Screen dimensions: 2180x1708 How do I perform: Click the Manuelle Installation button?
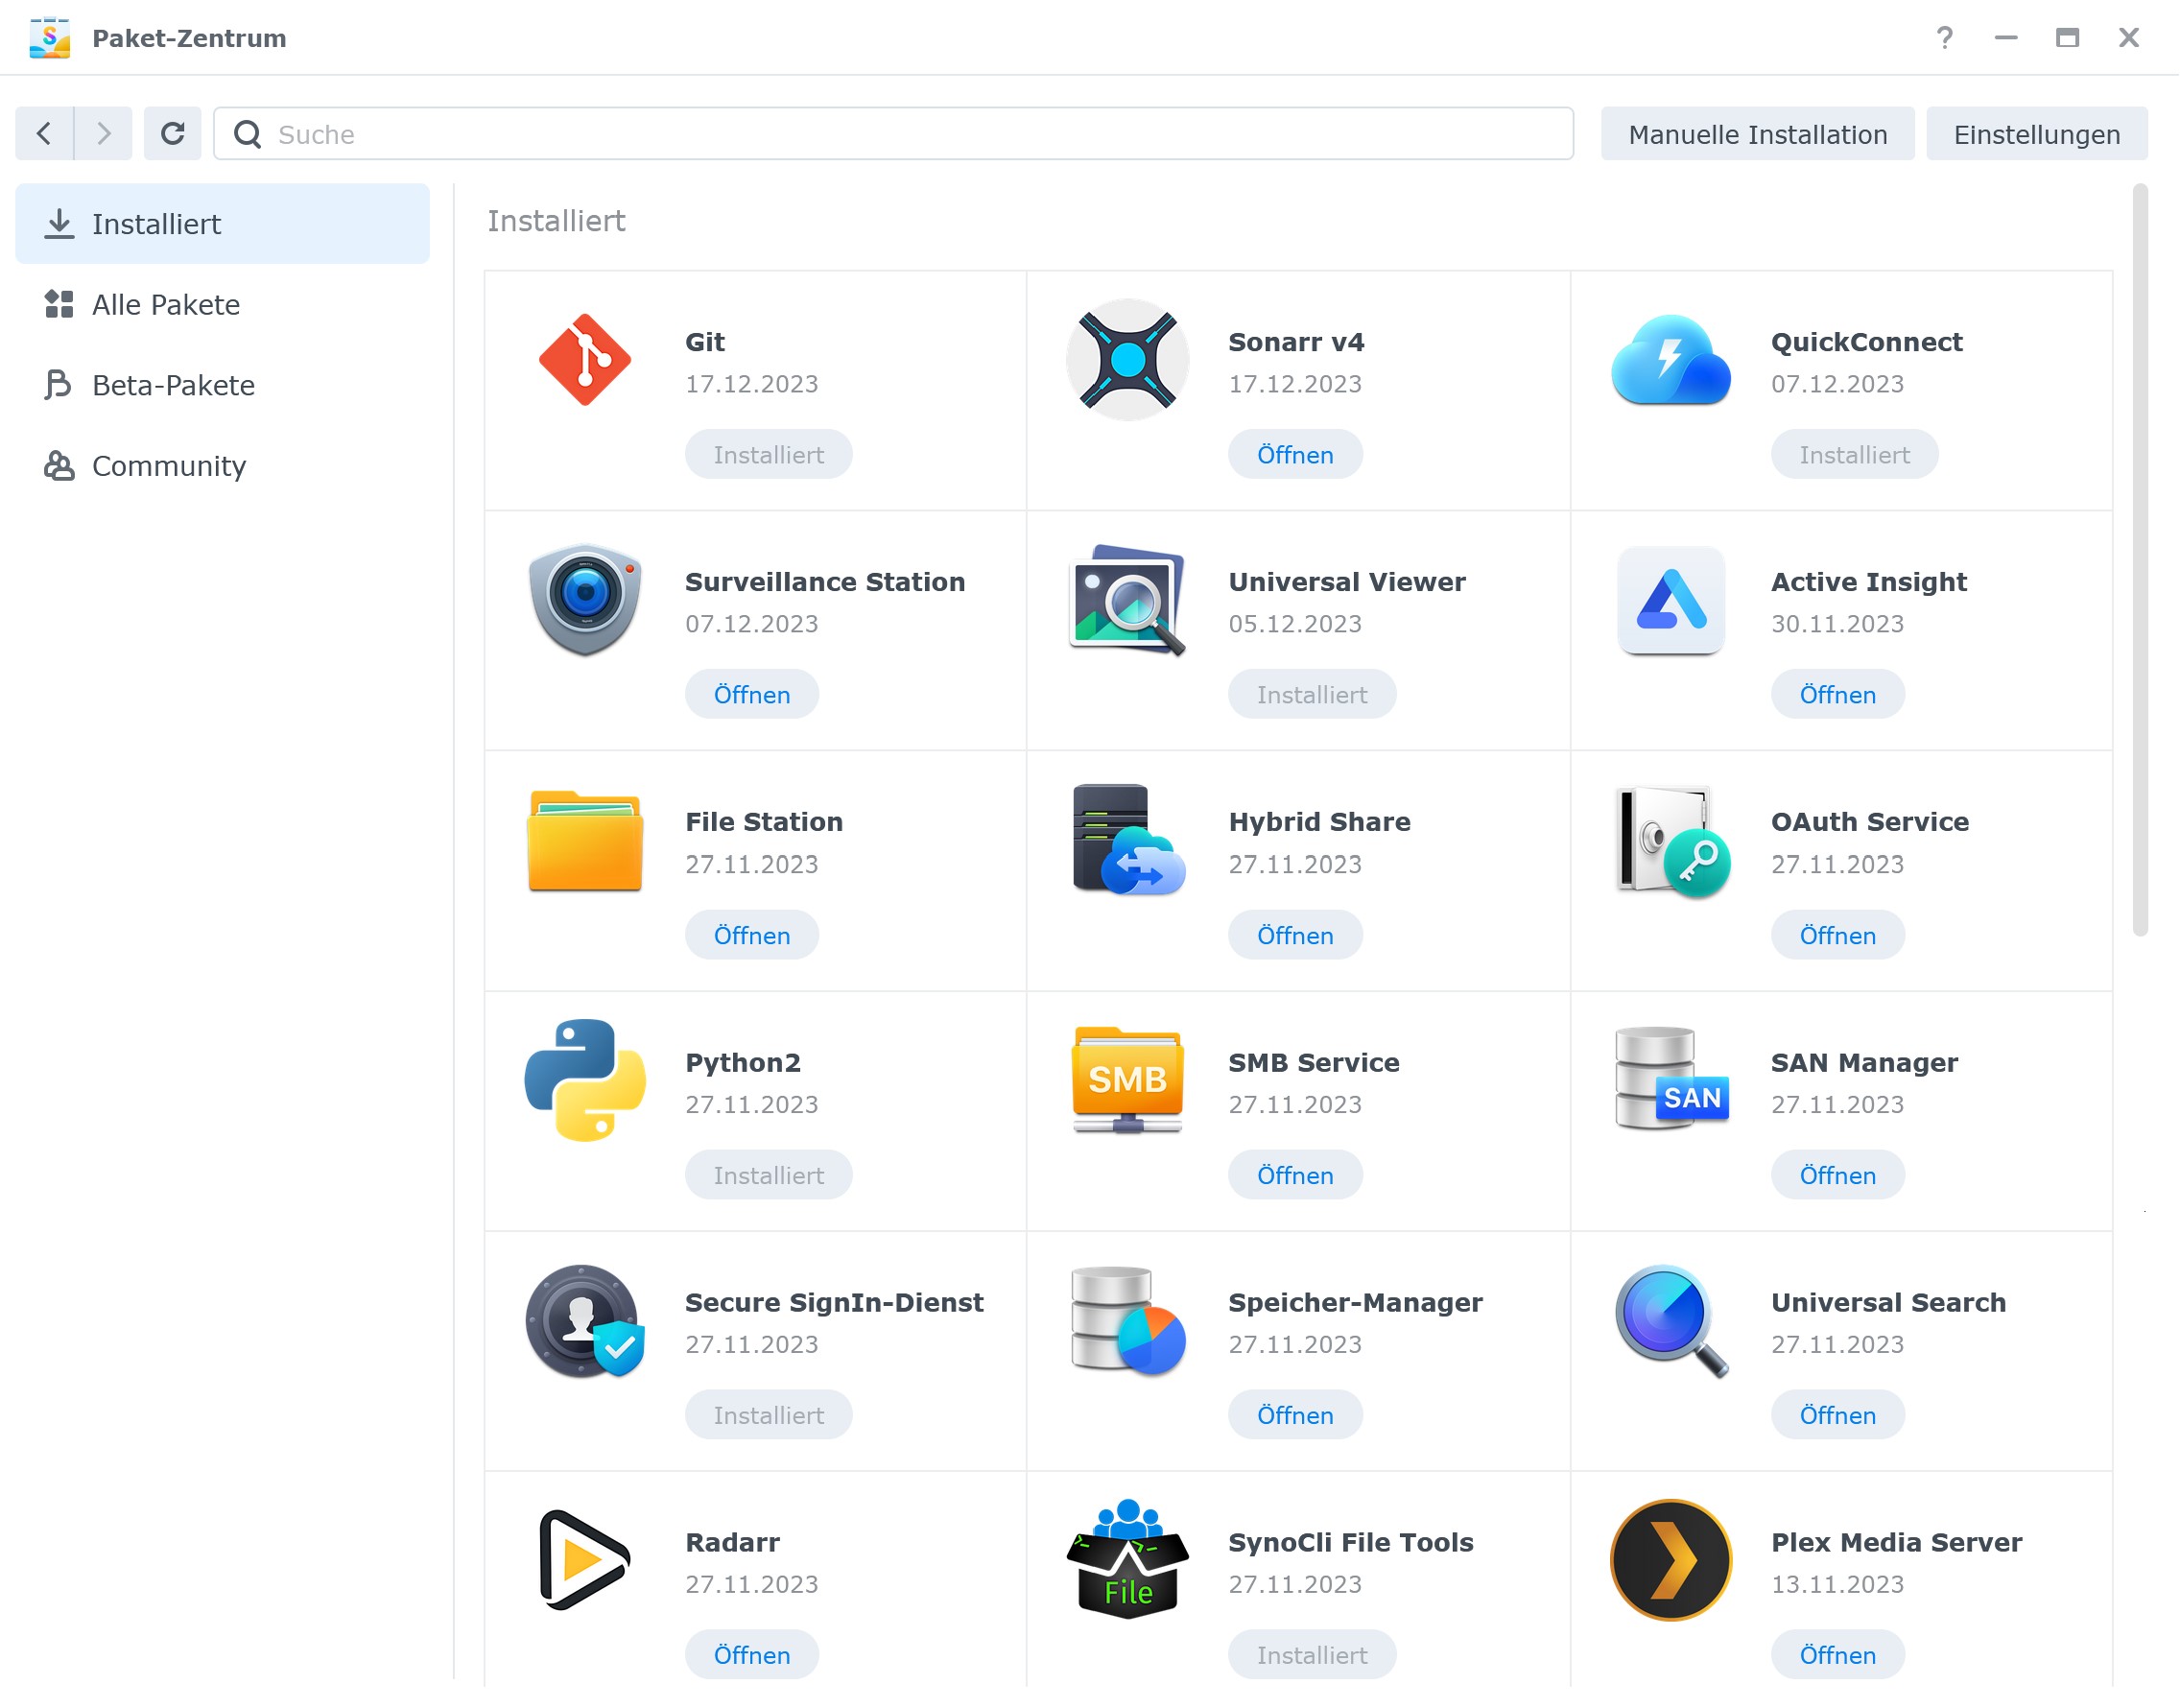[1757, 134]
